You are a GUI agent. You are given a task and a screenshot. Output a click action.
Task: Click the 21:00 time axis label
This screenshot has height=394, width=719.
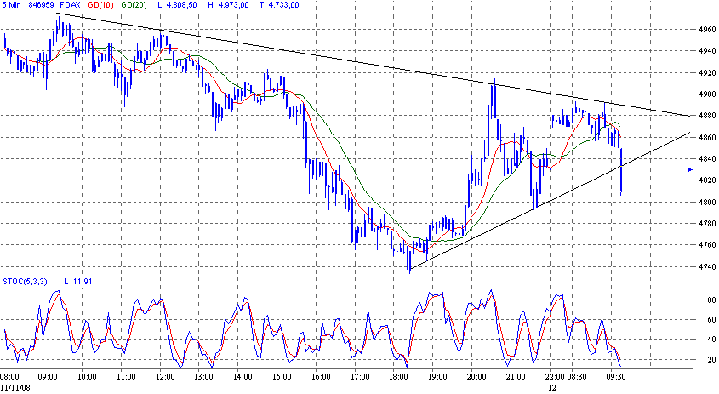516,377
